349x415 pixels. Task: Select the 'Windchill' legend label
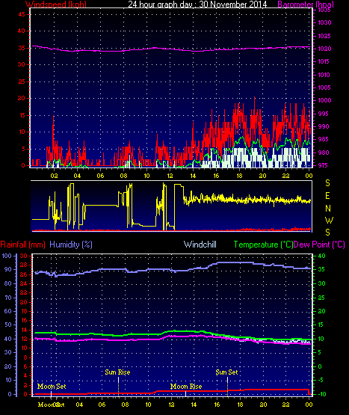pos(200,245)
